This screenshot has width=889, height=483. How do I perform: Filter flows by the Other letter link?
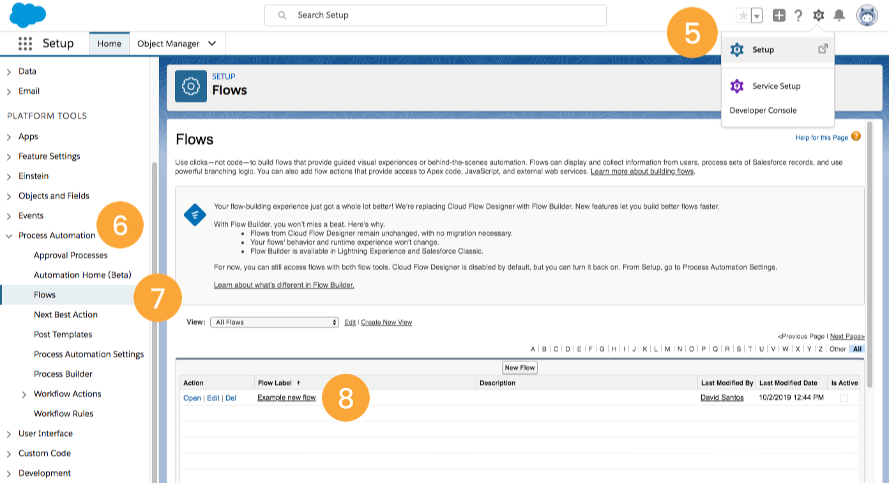tap(837, 349)
